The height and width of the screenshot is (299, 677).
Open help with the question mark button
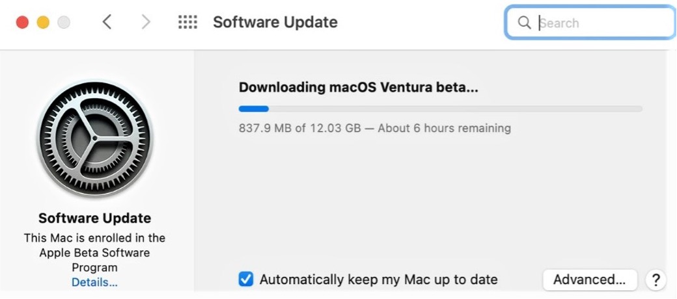click(x=654, y=279)
